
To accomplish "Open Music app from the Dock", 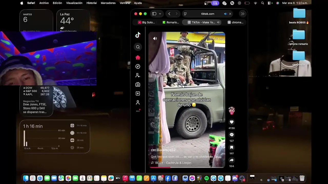I will point(125,178).
